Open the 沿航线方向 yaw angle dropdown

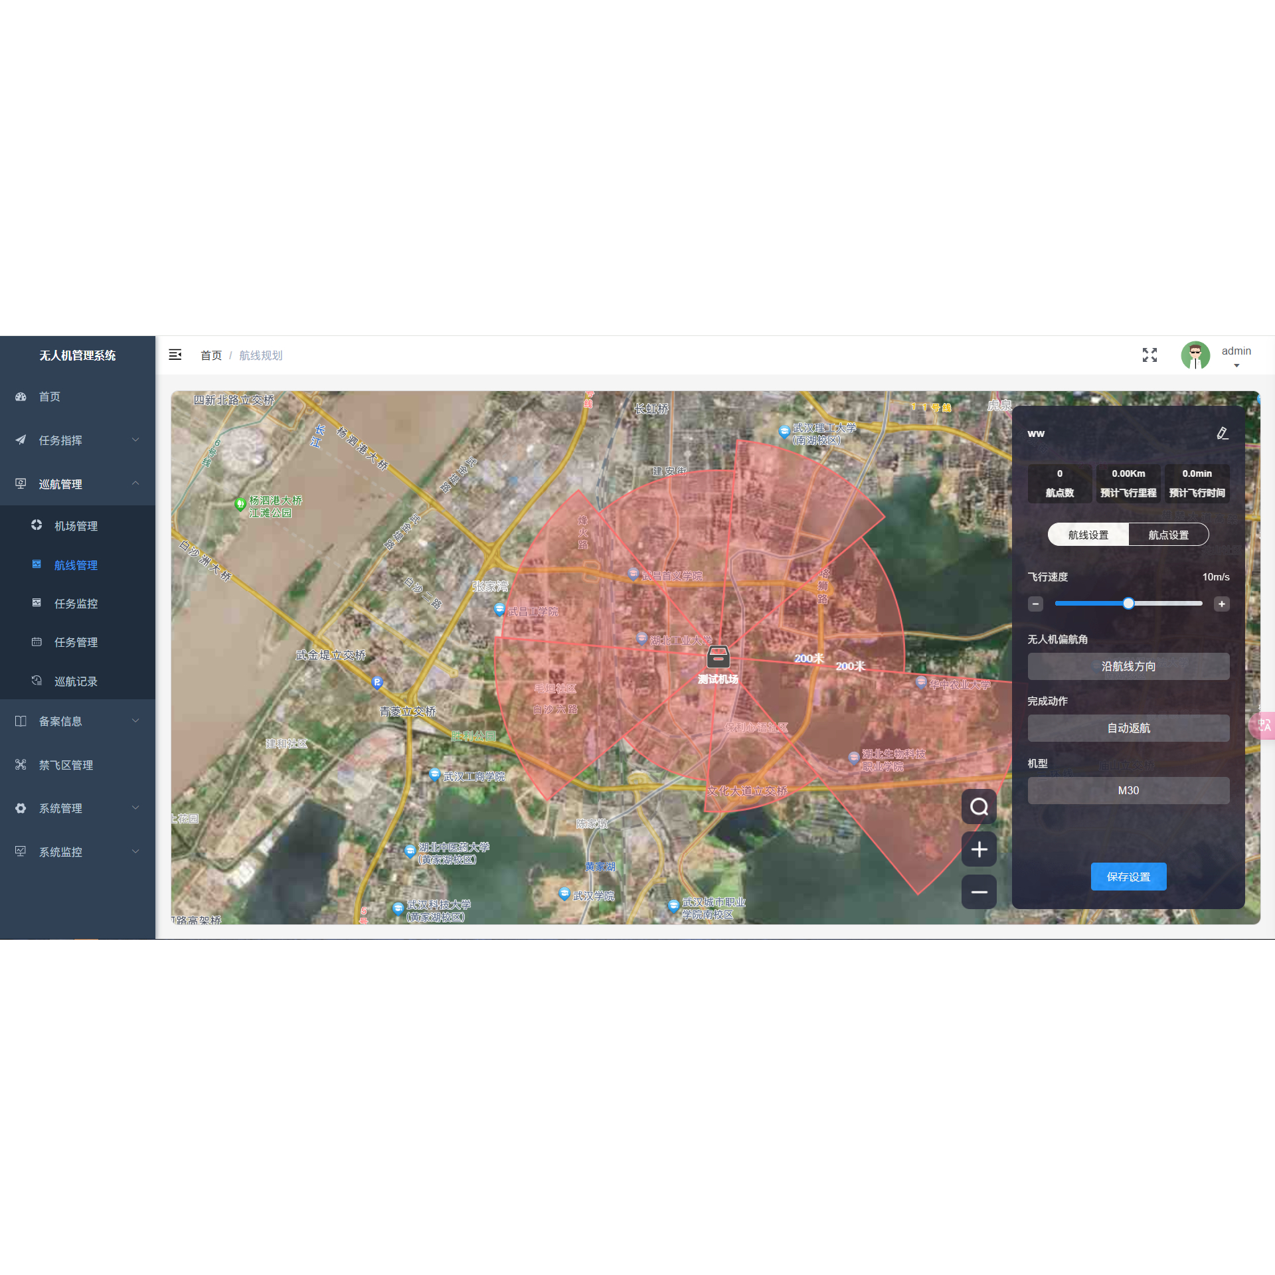point(1128,666)
